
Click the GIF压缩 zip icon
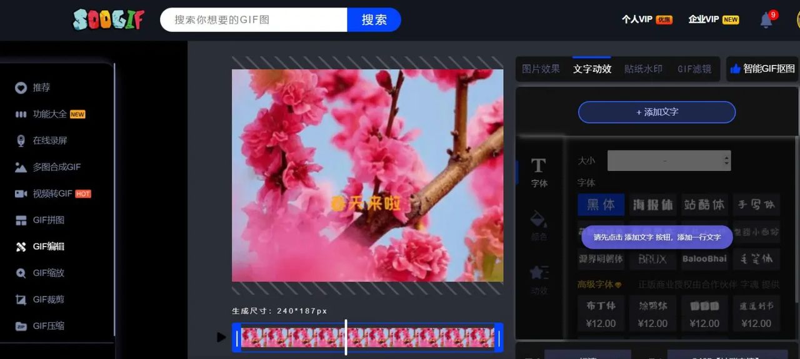[x=21, y=326]
